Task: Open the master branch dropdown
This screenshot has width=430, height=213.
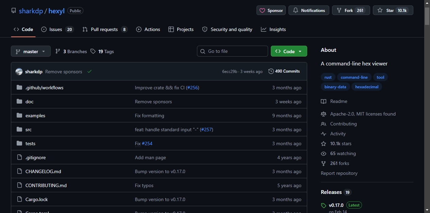Action: [31, 51]
